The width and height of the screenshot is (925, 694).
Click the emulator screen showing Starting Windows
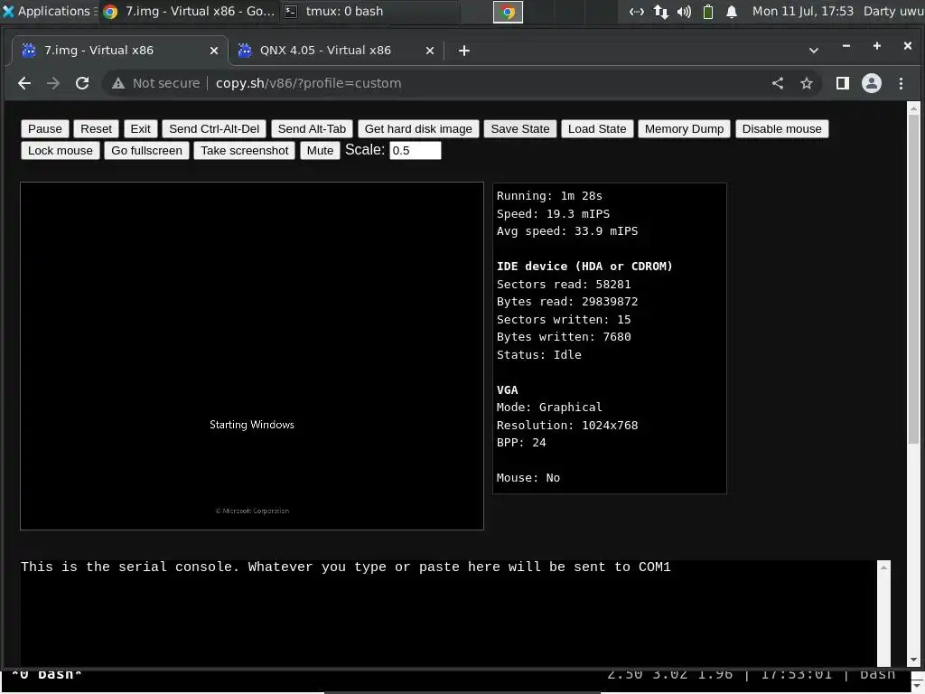tap(252, 356)
